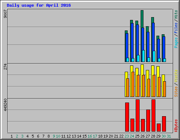180x140 pixels.
Task: Click the orange Sites bar for day 23
Action: [128, 87]
